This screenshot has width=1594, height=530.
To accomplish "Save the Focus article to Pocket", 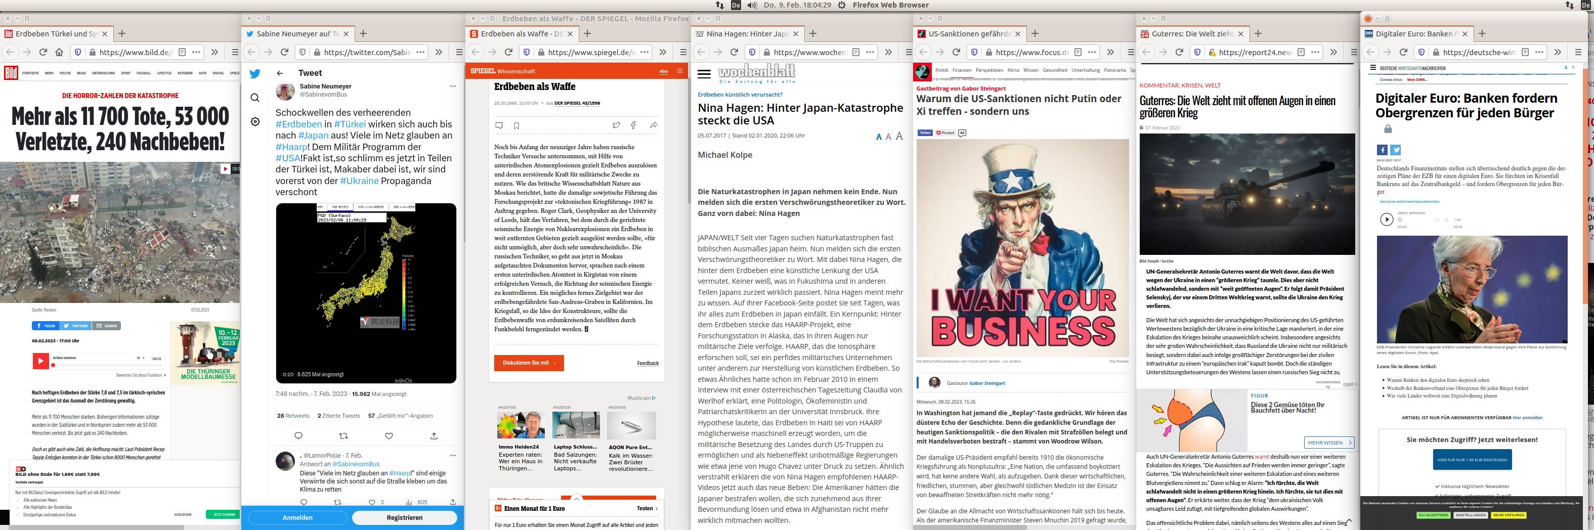I will [945, 133].
